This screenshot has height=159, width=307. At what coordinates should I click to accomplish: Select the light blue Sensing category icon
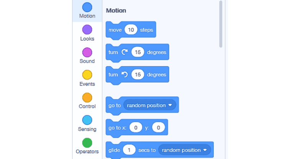(87, 120)
